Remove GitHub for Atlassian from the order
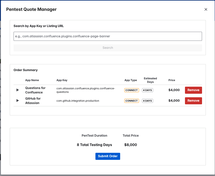This screenshot has width=215, height=176. 193,101
